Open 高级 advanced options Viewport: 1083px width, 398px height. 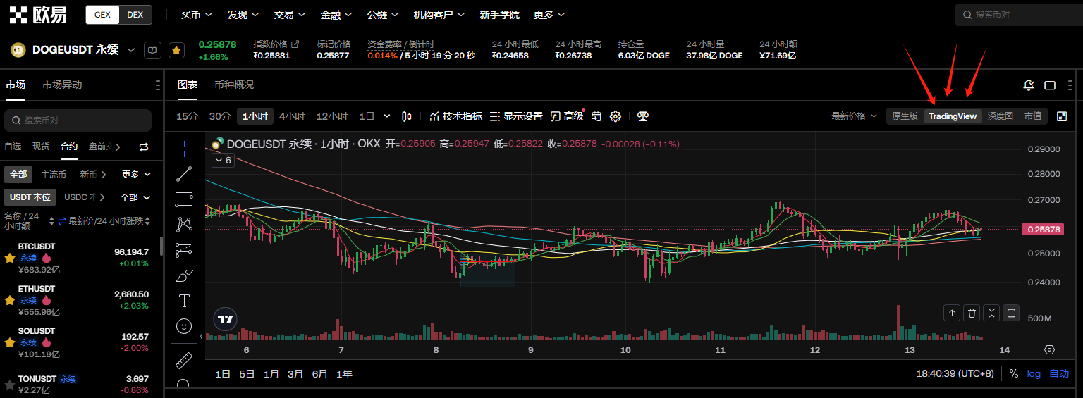(568, 116)
